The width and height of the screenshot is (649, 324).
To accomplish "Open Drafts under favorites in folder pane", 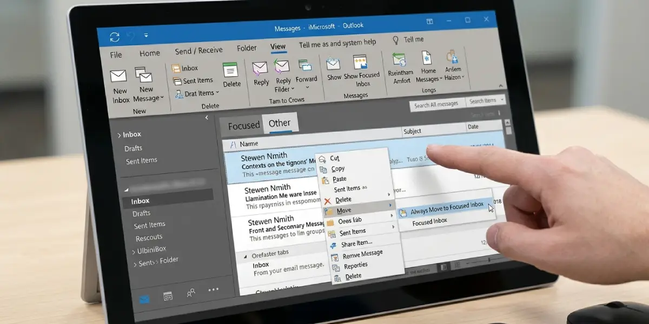I will click(x=133, y=148).
